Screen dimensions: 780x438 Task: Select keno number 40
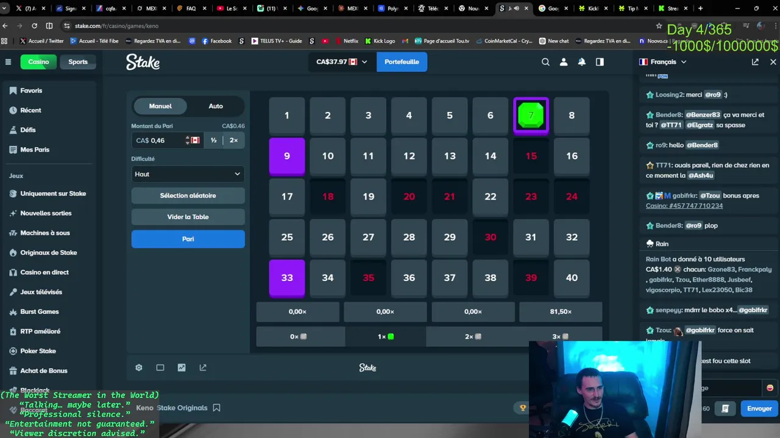[x=572, y=277]
